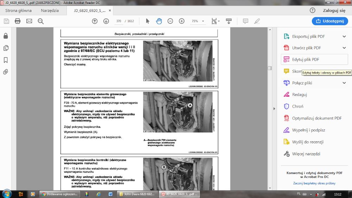
Task: Activate the hand pan tool
Action: (x=159, y=21)
